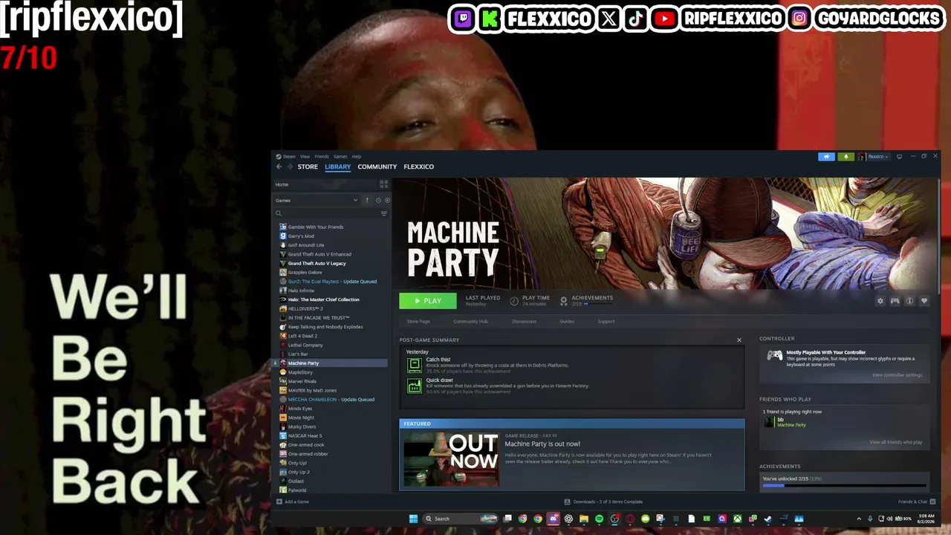Image resolution: width=951 pixels, height=535 pixels.
Task: Click the Windows taskbar Search box
Action: [x=461, y=519]
